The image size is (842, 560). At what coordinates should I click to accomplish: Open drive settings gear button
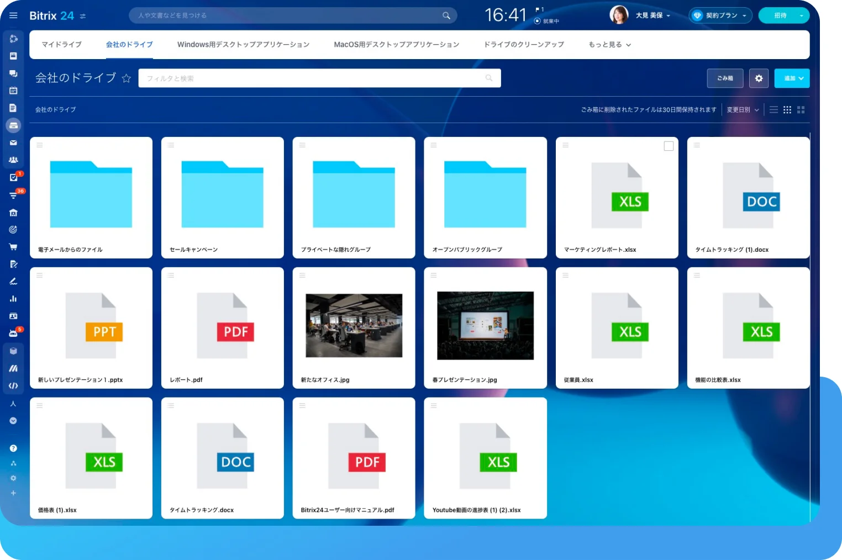point(759,78)
